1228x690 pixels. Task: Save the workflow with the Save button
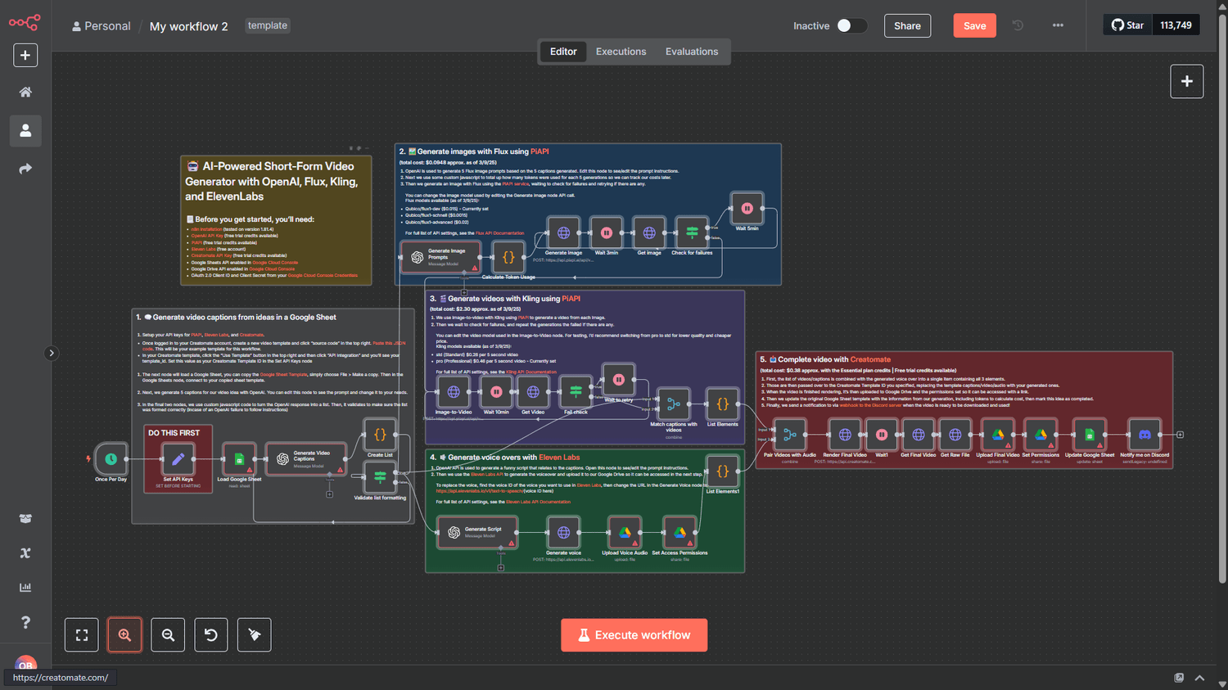[974, 25]
